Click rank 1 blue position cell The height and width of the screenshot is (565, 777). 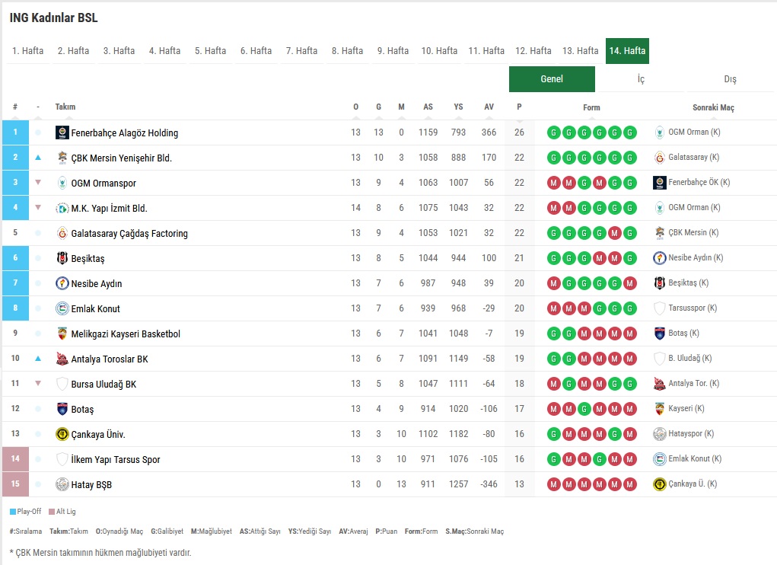pyautogui.click(x=15, y=132)
